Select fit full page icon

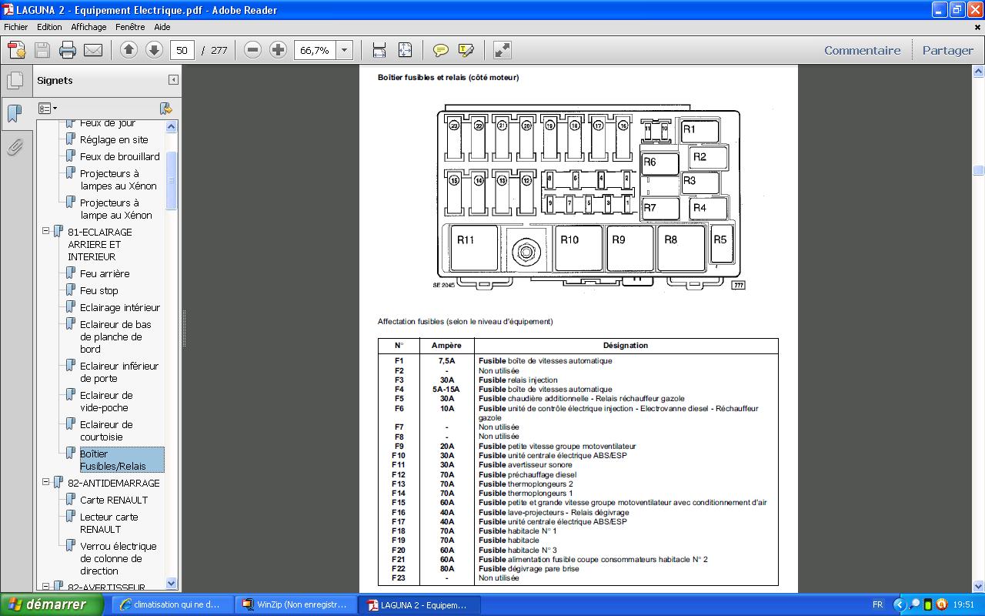click(x=406, y=50)
